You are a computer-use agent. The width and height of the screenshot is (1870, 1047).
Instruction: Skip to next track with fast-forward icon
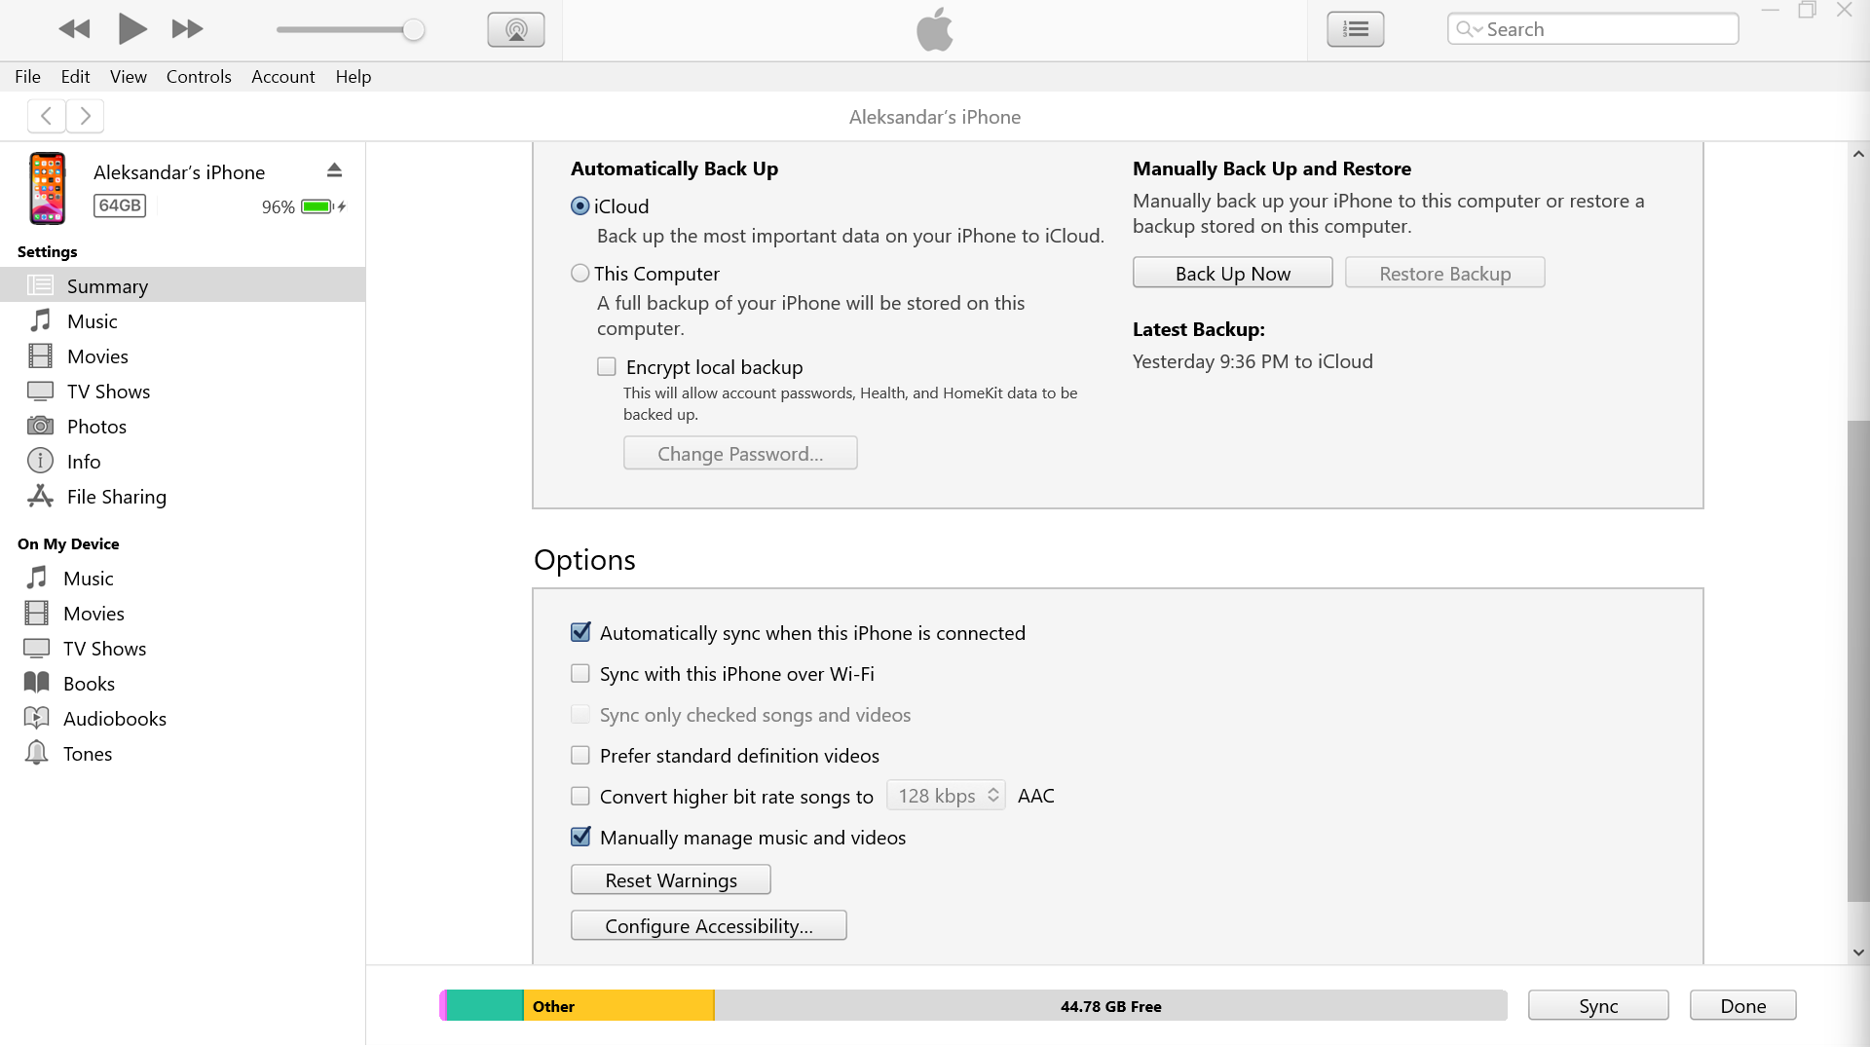tap(187, 29)
